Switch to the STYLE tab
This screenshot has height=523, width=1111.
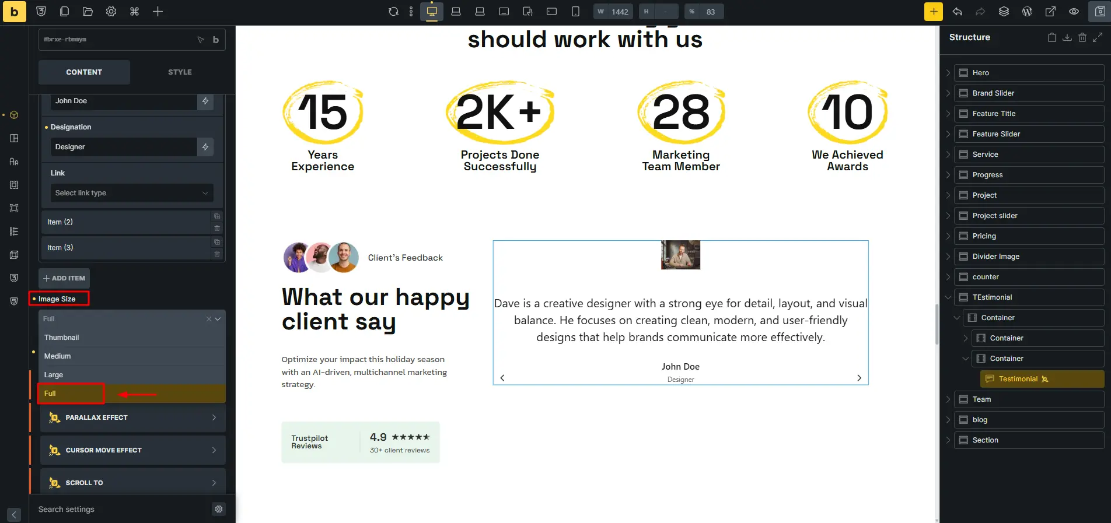[180, 72]
